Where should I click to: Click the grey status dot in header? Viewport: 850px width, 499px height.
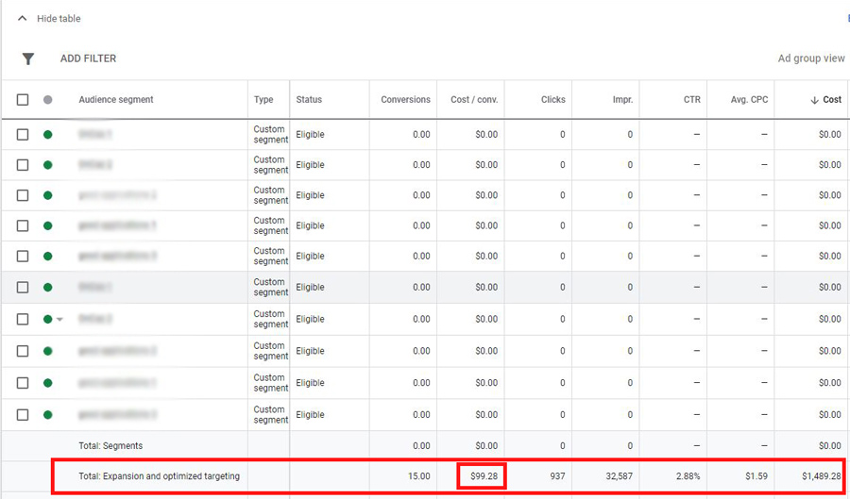48,100
